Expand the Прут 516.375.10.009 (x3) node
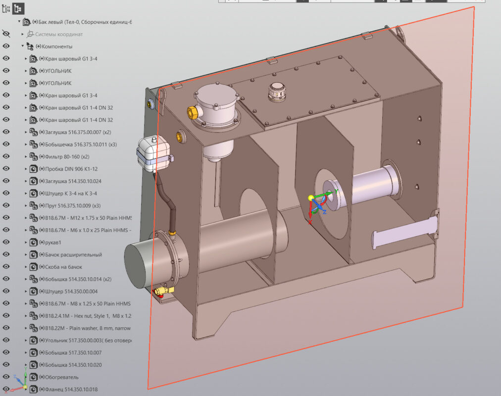Viewport: 501px width, 396px height. (x=26, y=205)
